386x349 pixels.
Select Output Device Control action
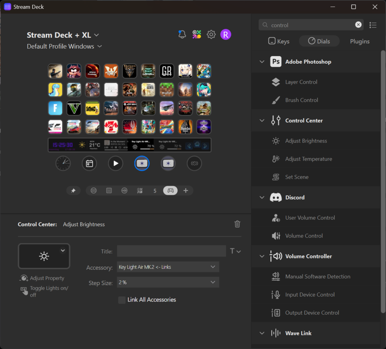tap(316, 312)
